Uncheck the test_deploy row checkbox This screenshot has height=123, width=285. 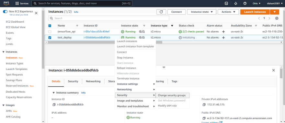pos(50,38)
